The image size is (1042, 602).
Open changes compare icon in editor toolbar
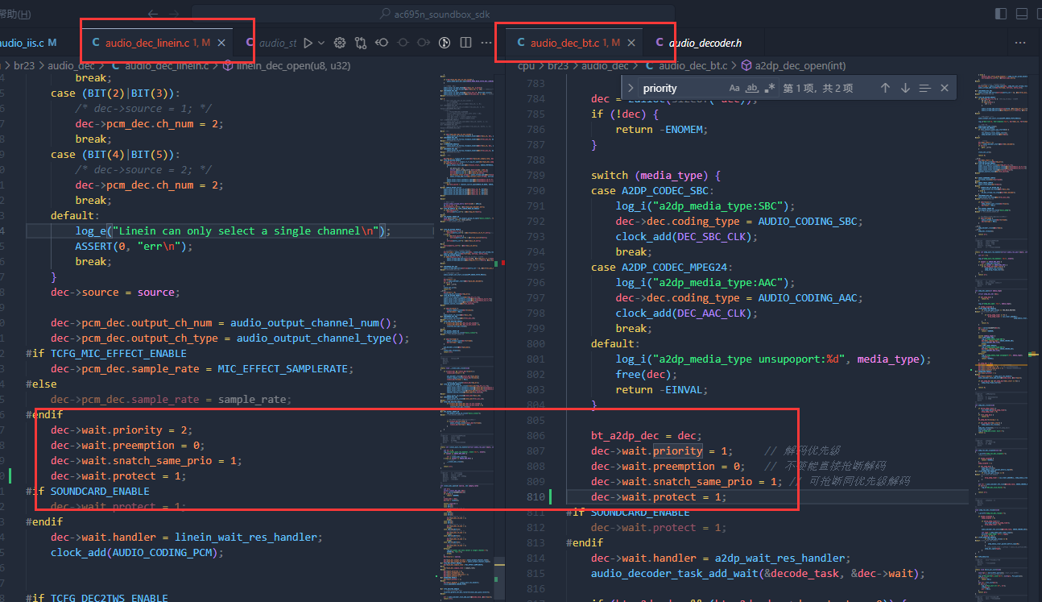coord(361,43)
